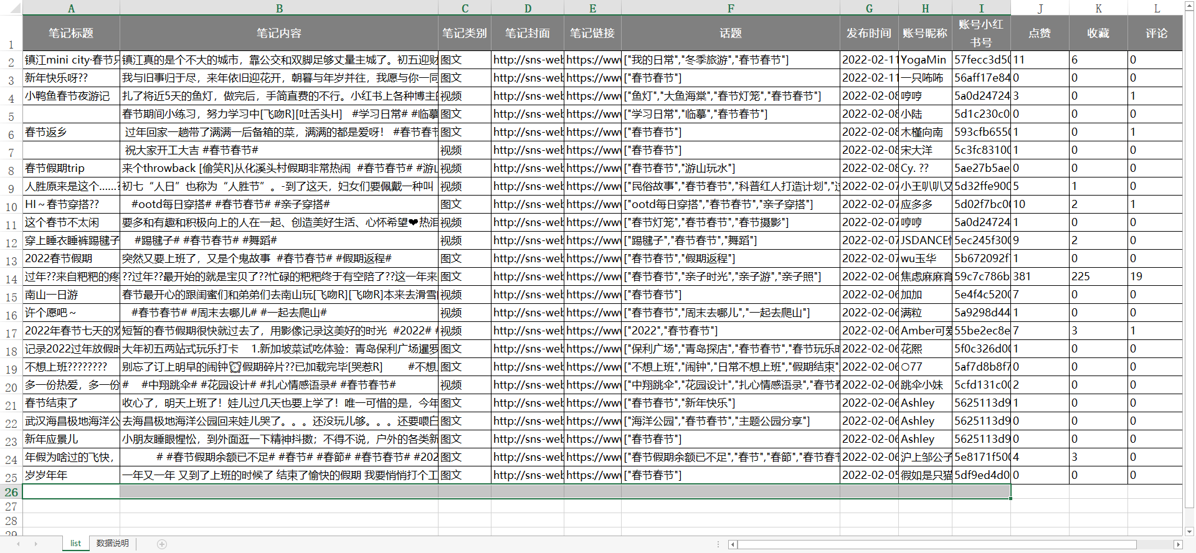The width and height of the screenshot is (1196, 553).
Task: Select nickname cell wu玉华
Action: [x=925, y=258]
